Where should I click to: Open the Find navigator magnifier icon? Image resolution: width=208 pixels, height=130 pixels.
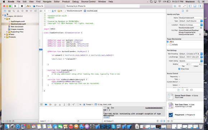14,11
